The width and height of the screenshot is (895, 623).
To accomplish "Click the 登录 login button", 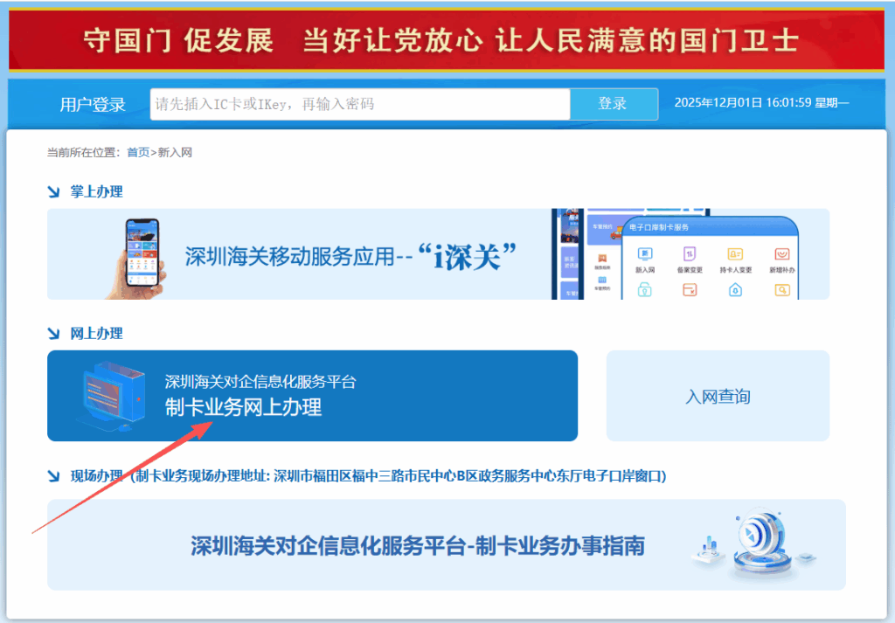I will (x=614, y=104).
